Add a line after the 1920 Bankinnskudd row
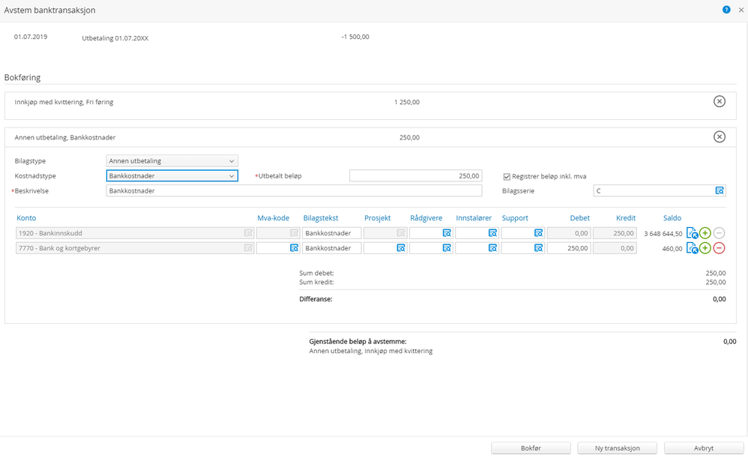 point(705,233)
